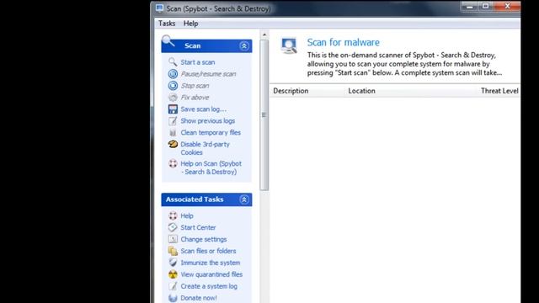The width and height of the screenshot is (539, 303).
Task: Click the Donate now globe icon
Action: pyautogui.click(x=173, y=297)
